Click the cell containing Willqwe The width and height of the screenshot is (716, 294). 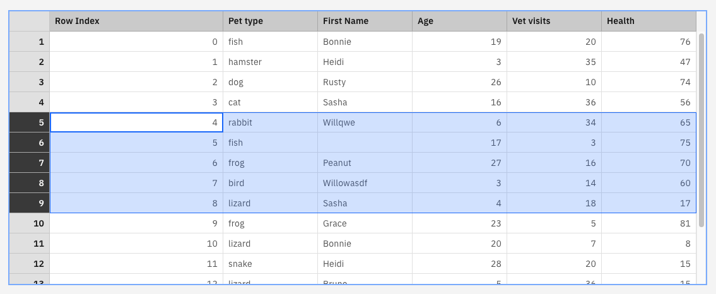coord(365,122)
